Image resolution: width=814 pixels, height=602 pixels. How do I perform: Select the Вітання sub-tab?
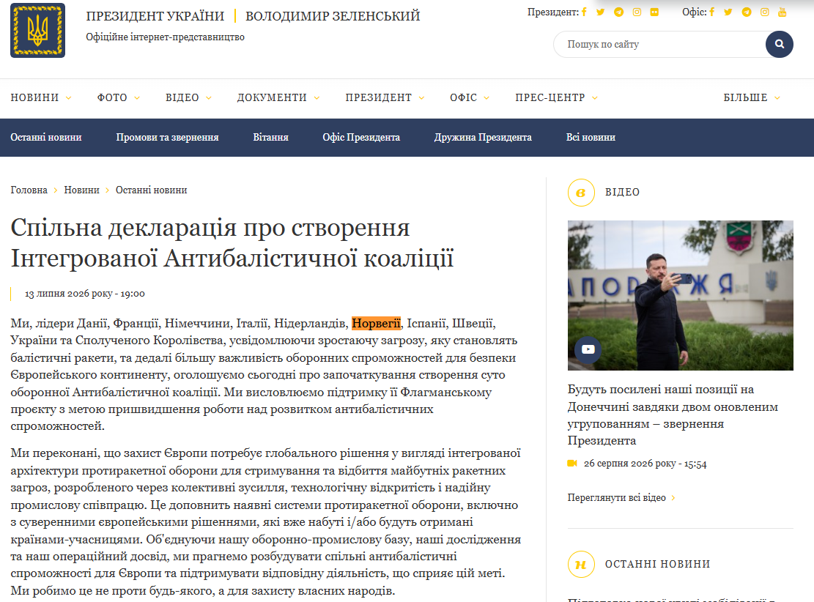(x=270, y=138)
